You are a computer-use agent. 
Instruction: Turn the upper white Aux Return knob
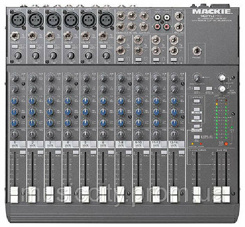pos(222,78)
